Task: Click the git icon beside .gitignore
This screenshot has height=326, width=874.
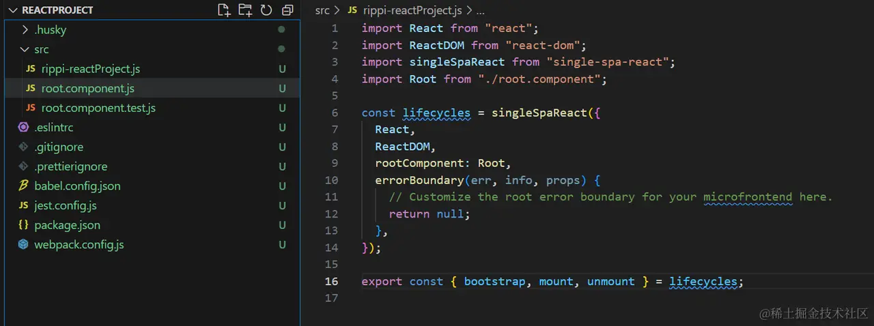Action: pyautogui.click(x=23, y=147)
